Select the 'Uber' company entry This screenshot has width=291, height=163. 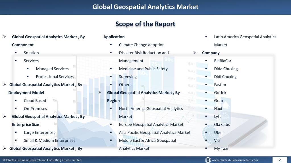(x=219, y=132)
